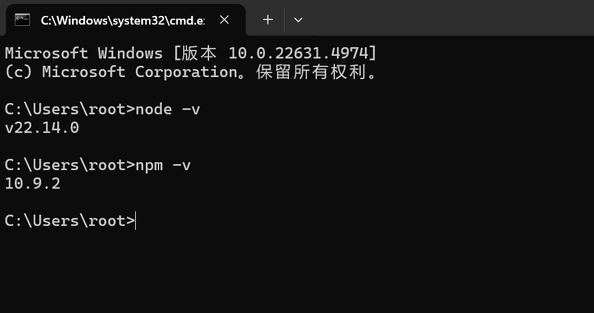Close the cmd.exe terminal tab
This screenshot has height=313, width=594.
tap(224, 20)
